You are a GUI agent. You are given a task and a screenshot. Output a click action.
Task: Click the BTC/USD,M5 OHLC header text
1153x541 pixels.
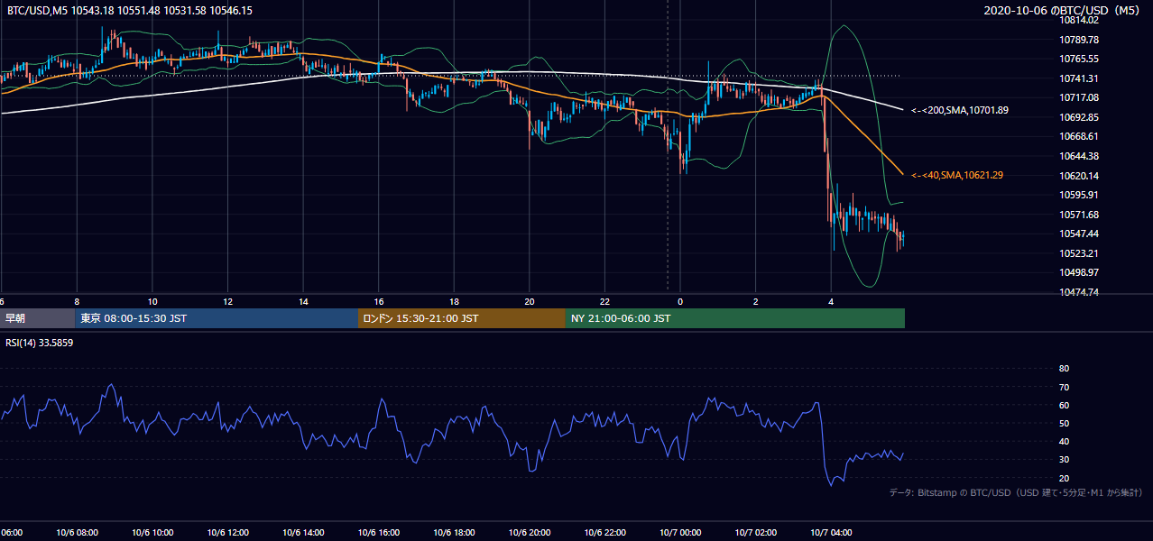[130, 11]
